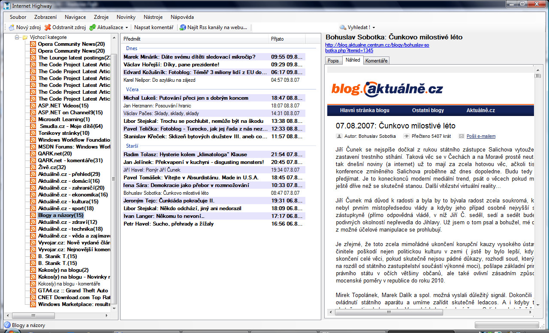The image size is (549, 333).
Task: Open article Karel Nešpor: Do azyláku na zájezd
Action: [x=214, y=80]
